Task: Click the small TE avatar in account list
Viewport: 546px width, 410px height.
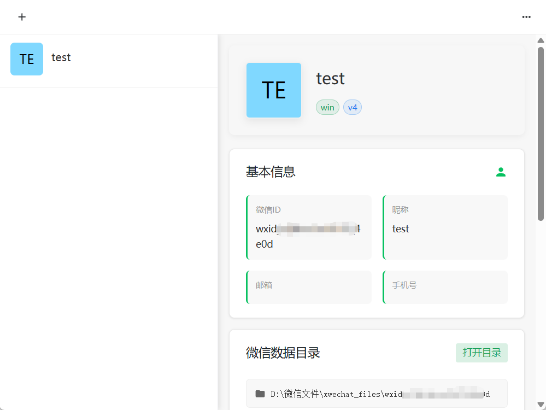Action: pos(27,59)
